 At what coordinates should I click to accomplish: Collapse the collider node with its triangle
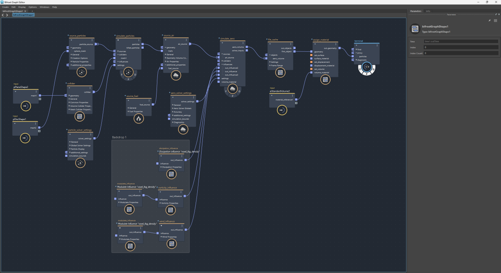[70, 88]
